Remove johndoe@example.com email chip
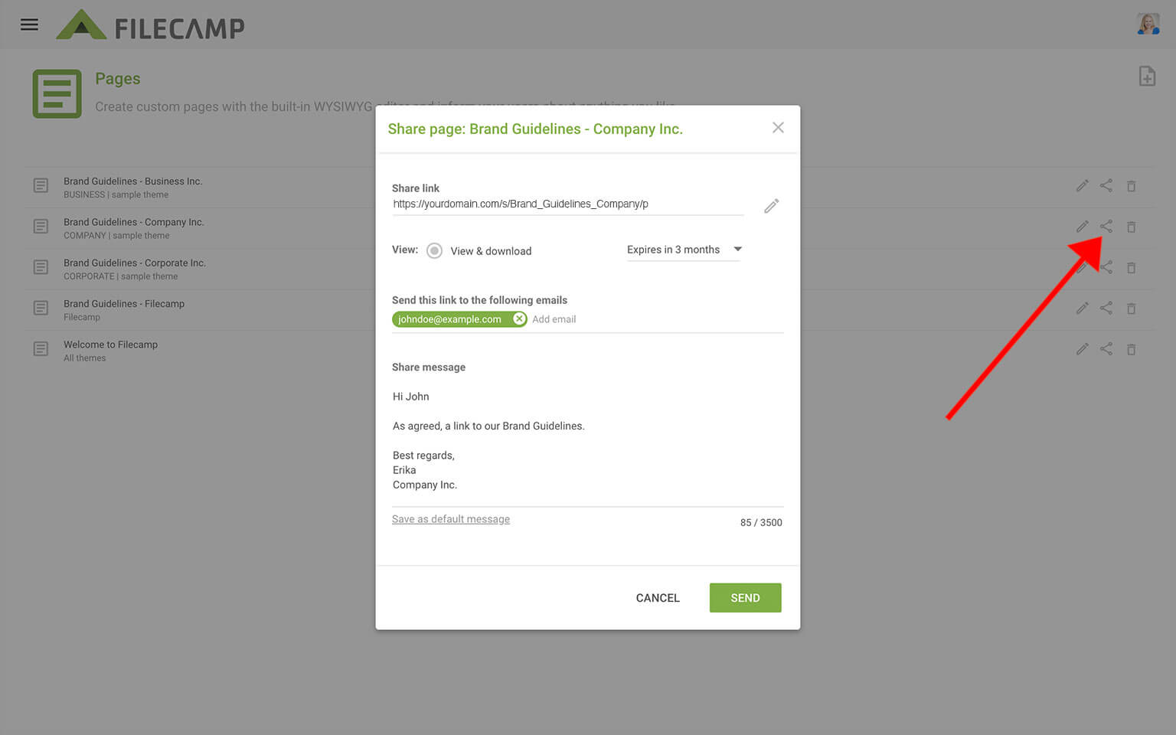This screenshot has width=1176, height=735. tap(519, 319)
